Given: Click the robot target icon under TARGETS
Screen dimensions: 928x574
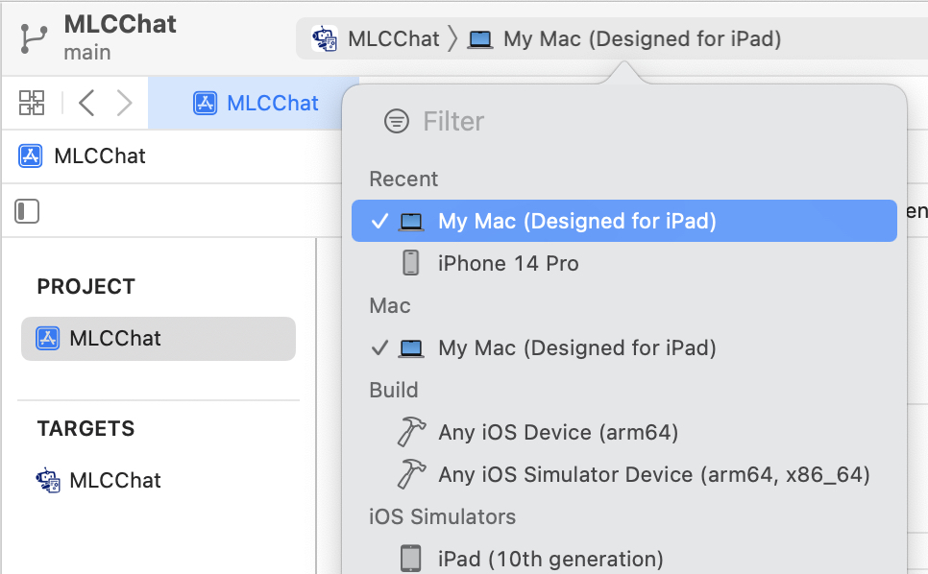Looking at the screenshot, I should tap(47, 480).
